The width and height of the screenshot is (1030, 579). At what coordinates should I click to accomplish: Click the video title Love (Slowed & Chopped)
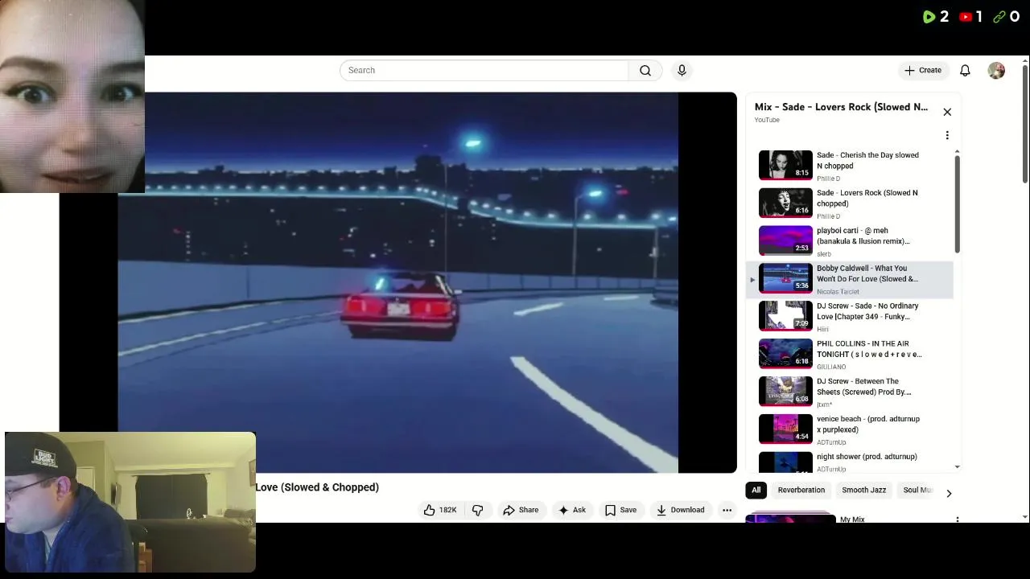317,487
